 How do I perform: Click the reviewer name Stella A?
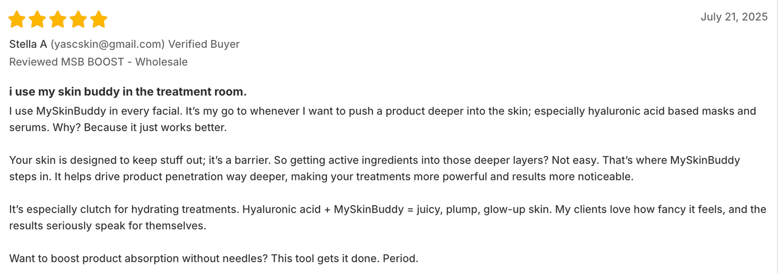pyautogui.click(x=28, y=44)
